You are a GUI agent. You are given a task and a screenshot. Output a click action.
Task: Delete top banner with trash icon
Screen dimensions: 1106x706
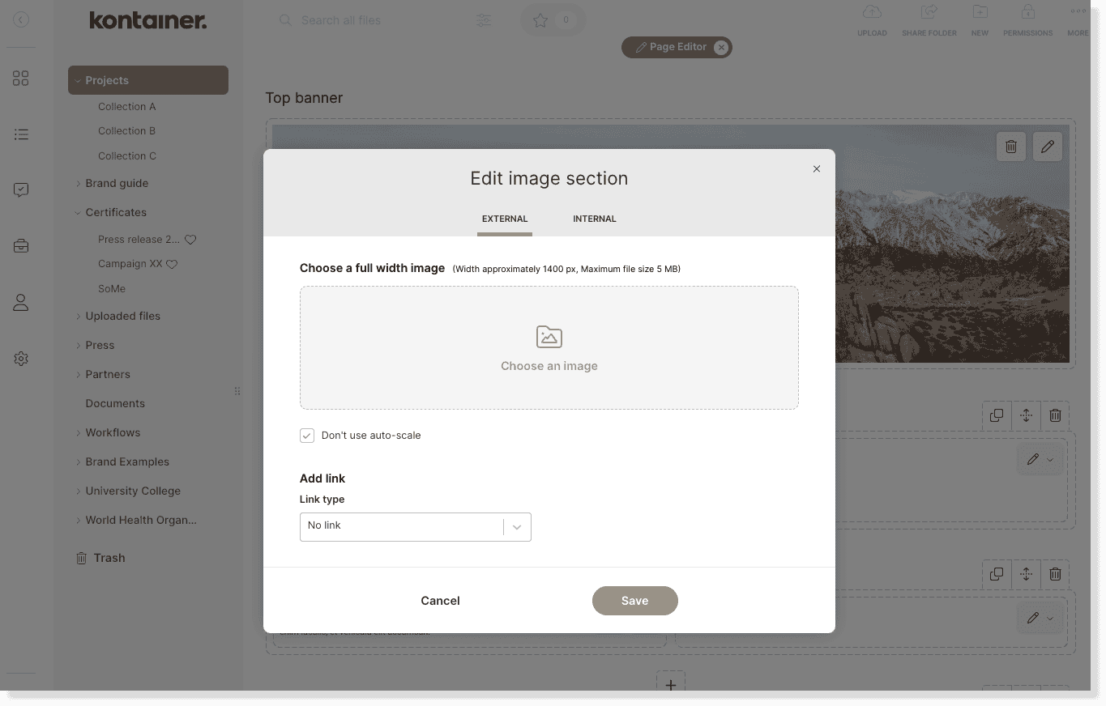click(x=1011, y=147)
